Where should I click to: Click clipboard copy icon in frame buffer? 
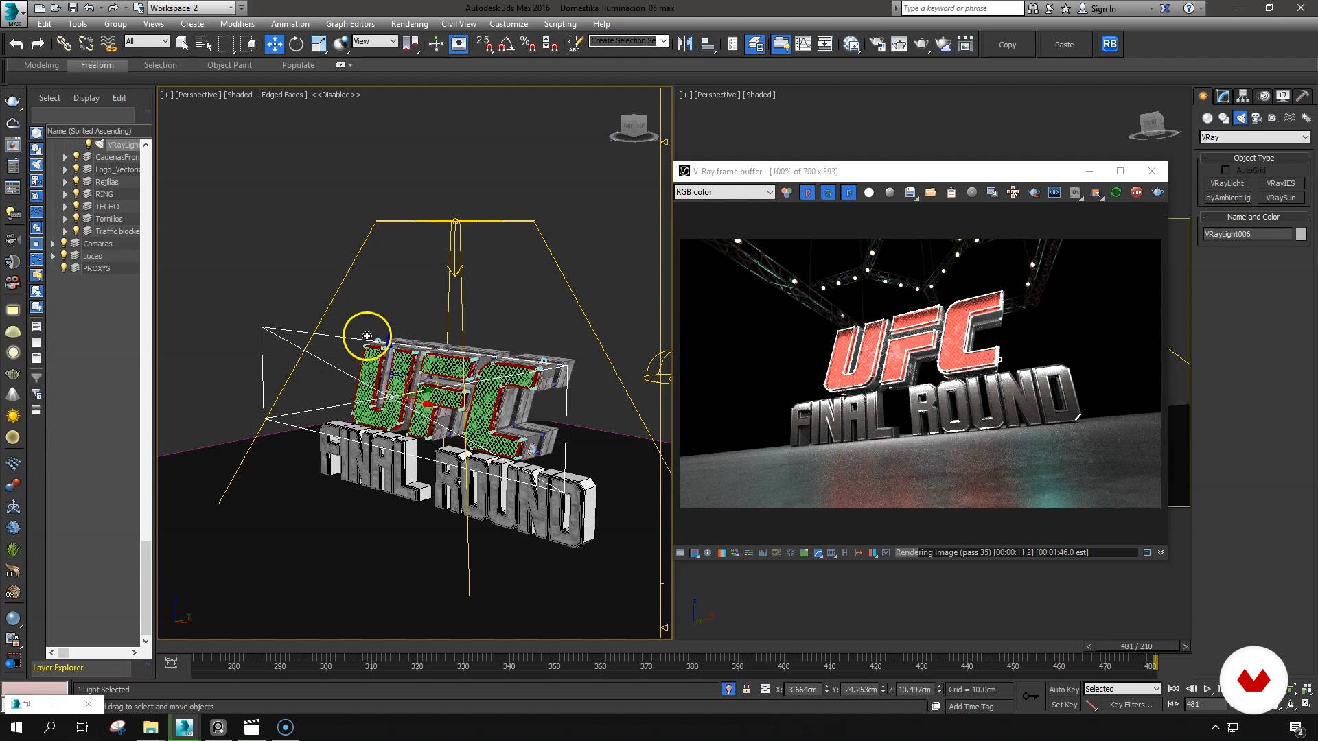coord(951,192)
